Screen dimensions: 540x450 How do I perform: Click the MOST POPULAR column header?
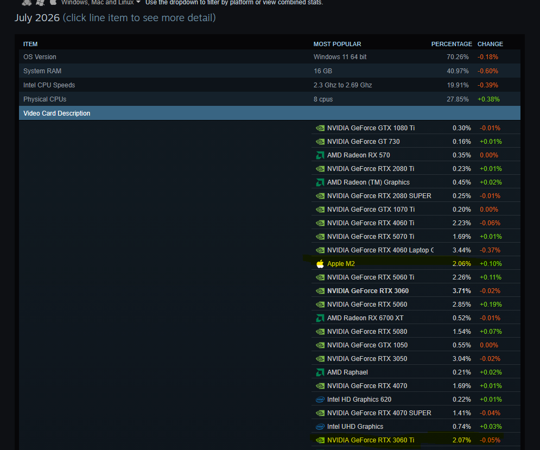[x=337, y=44]
